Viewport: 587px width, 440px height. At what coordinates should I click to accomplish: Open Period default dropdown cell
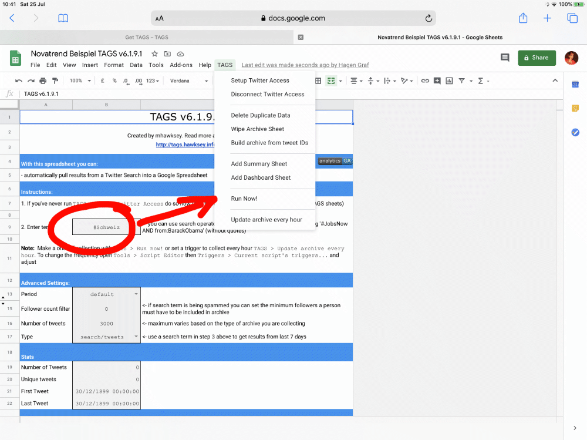point(106,294)
